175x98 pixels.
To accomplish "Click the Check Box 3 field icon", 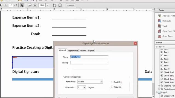I will 162,76.
